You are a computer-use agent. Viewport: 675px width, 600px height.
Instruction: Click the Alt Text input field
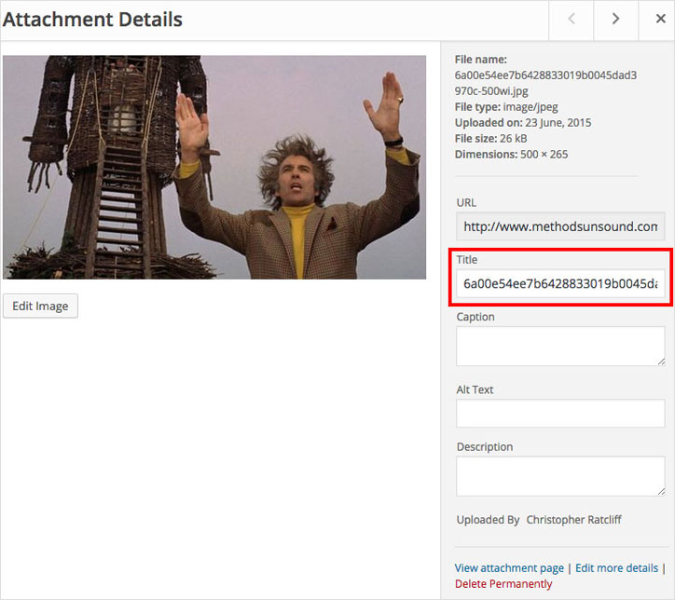[x=560, y=414]
